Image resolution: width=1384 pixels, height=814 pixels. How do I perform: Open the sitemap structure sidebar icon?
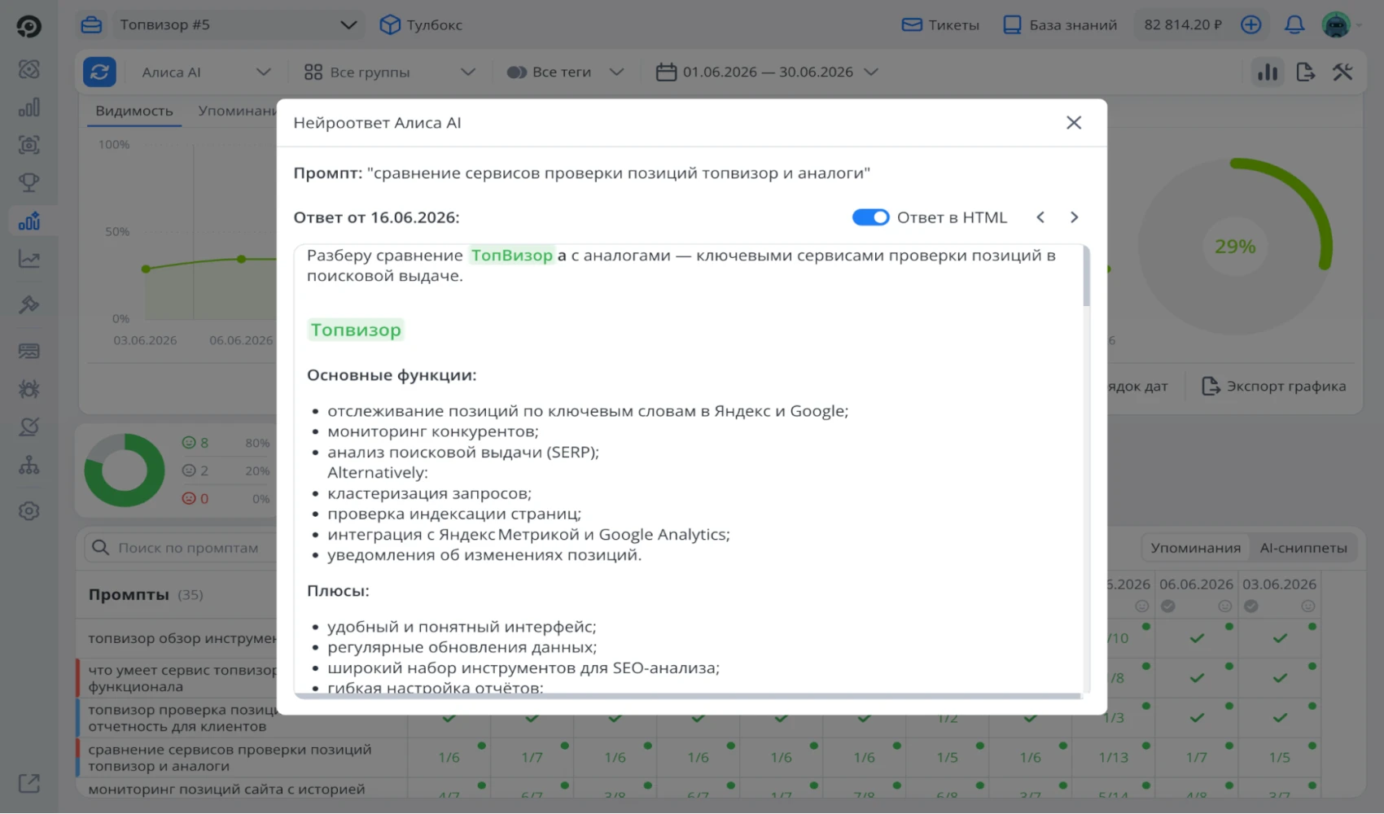29,466
